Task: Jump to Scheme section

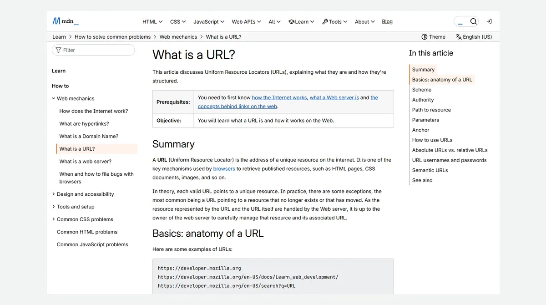Action: pyautogui.click(x=422, y=90)
